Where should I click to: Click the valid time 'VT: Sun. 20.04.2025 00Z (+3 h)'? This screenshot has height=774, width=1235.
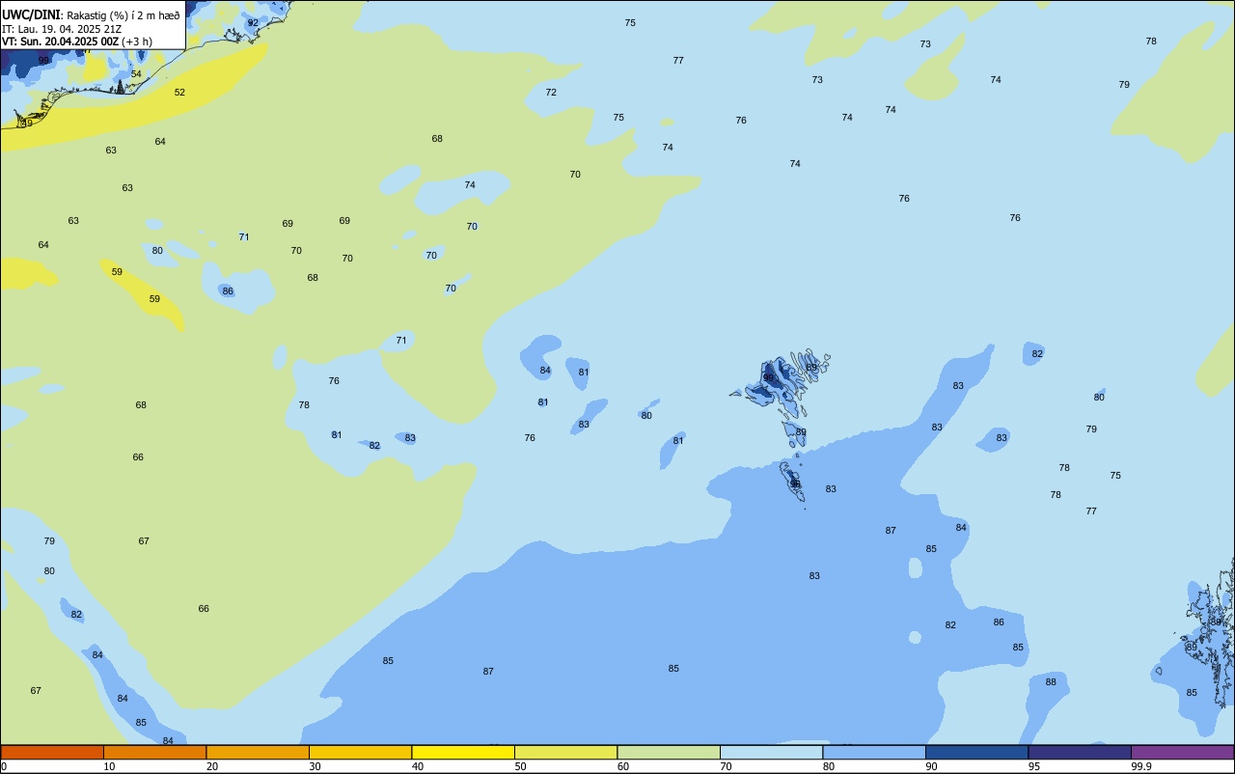(x=77, y=41)
